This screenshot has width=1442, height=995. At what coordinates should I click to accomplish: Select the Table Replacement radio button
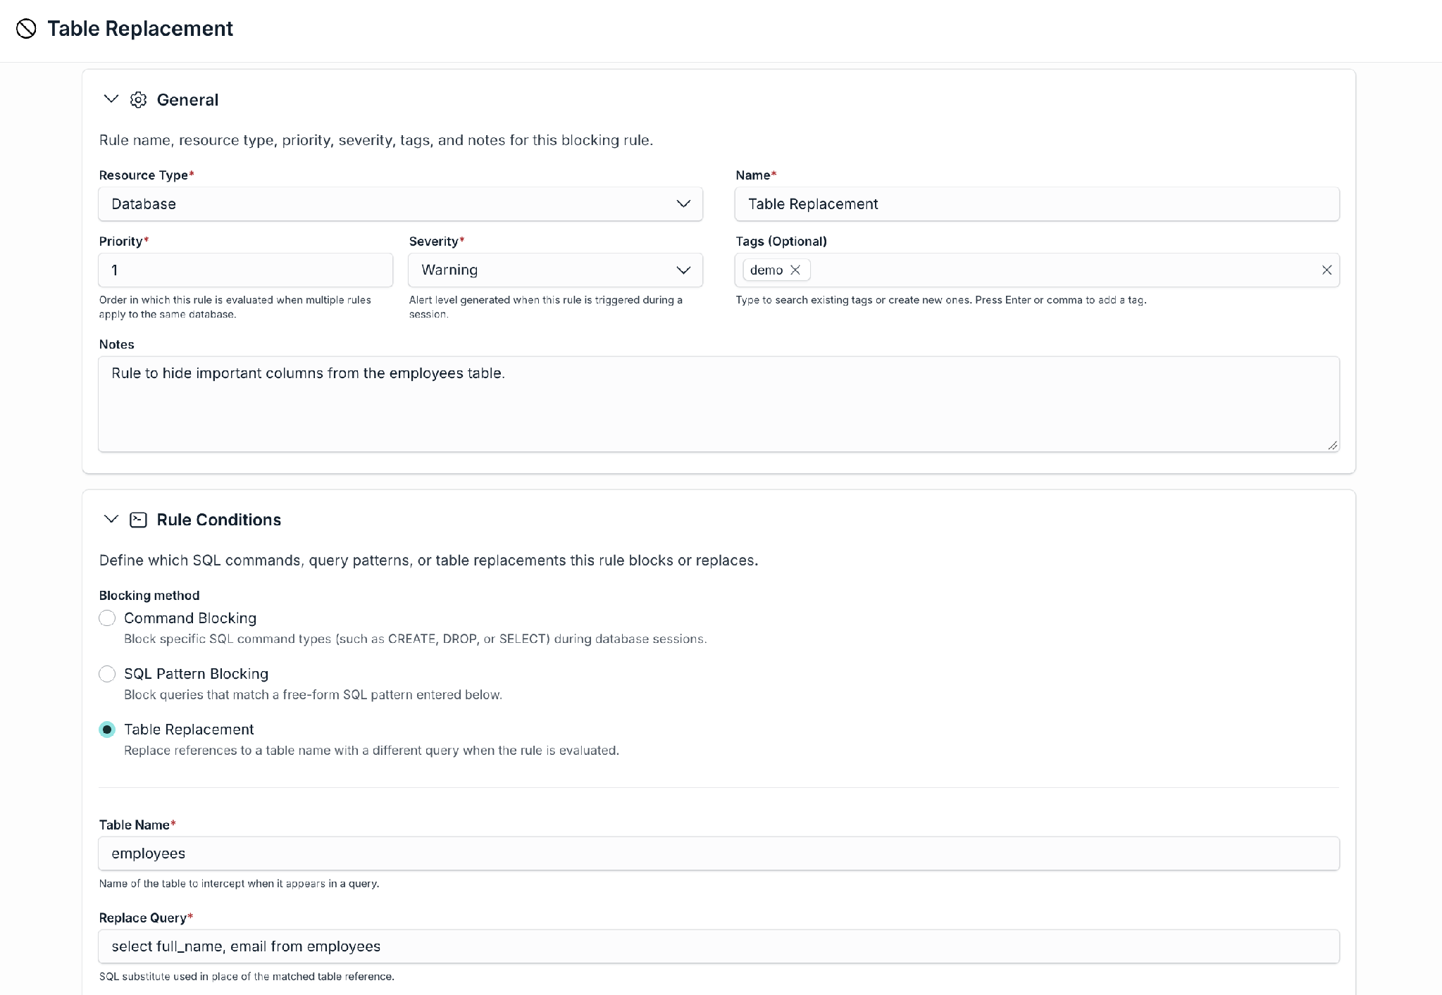point(107,730)
